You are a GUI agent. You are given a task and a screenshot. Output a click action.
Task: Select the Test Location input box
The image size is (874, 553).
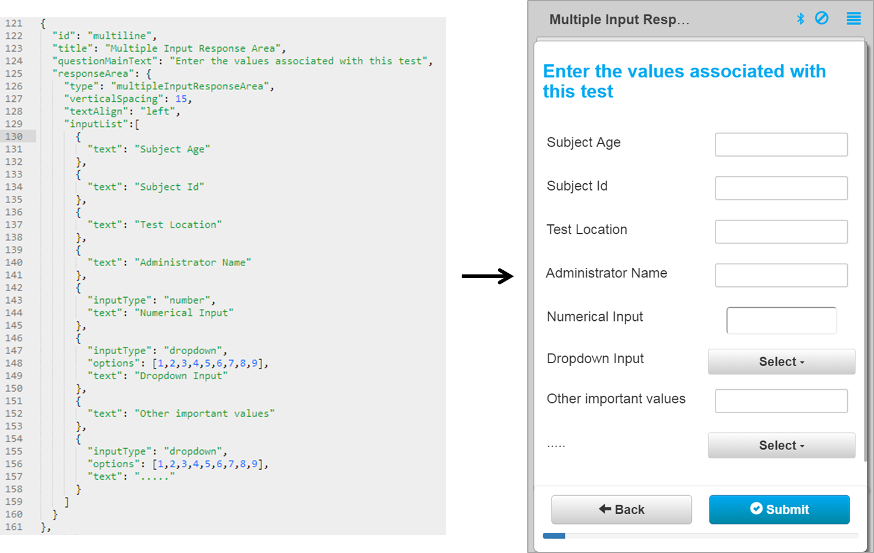(x=780, y=232)
